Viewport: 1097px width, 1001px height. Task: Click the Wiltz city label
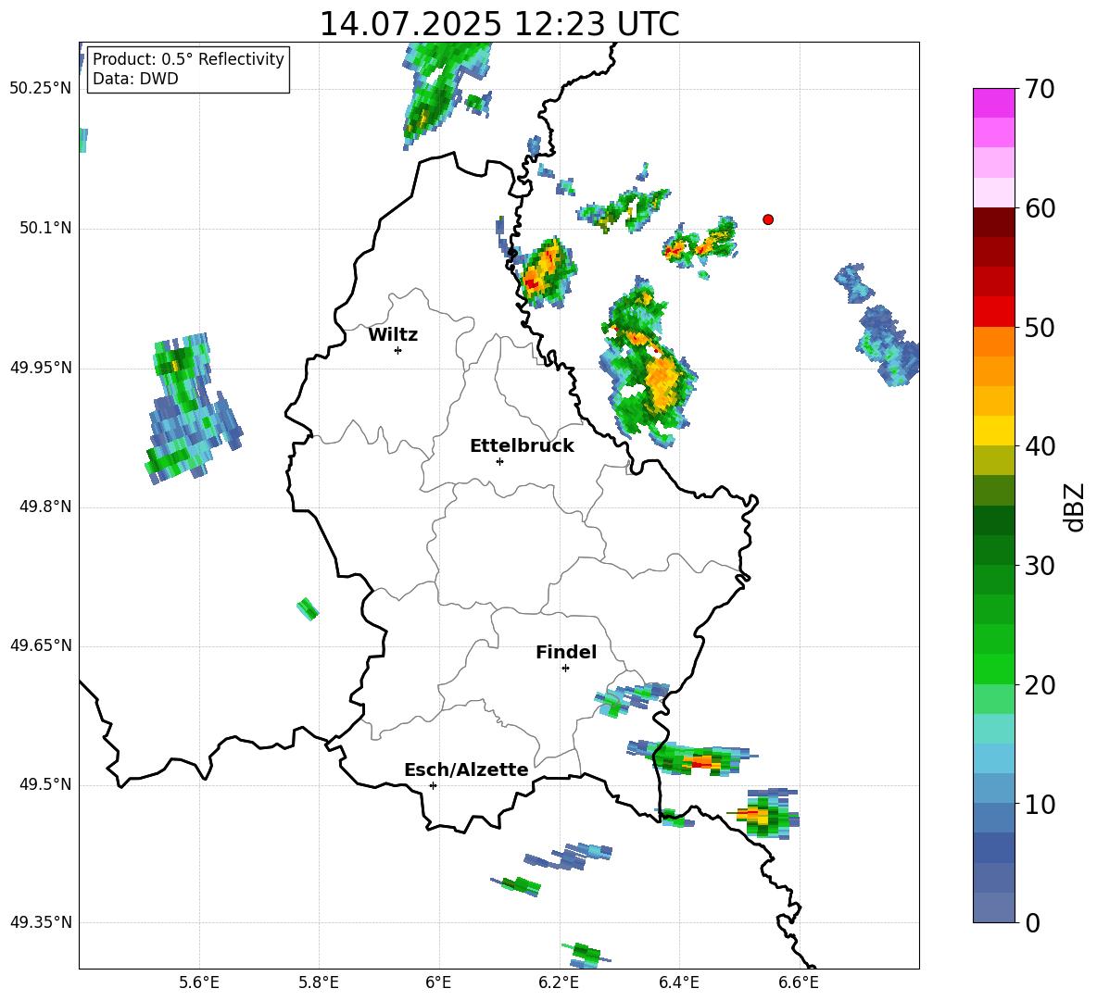(393, 335)
